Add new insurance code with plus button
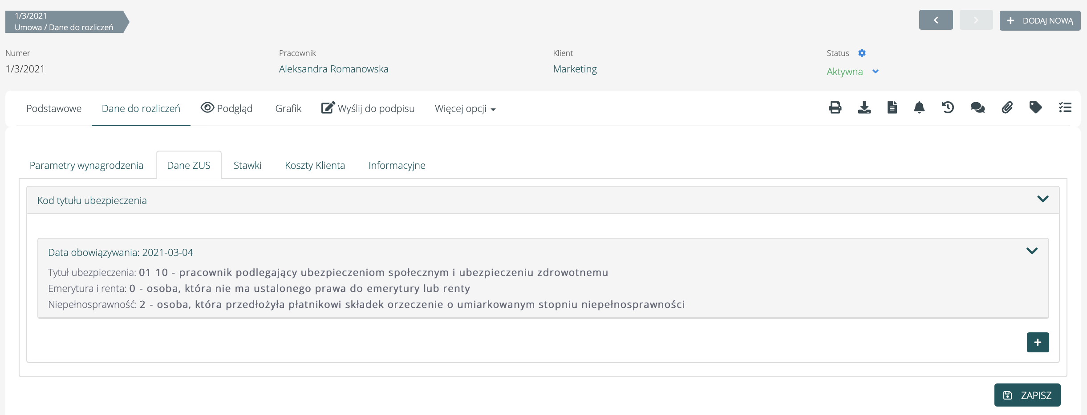1087x415 pixels. (x=1038, y=342)
